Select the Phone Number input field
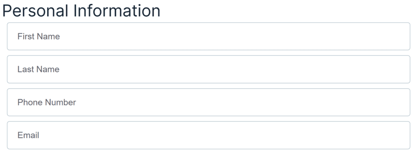 (208, 102)
